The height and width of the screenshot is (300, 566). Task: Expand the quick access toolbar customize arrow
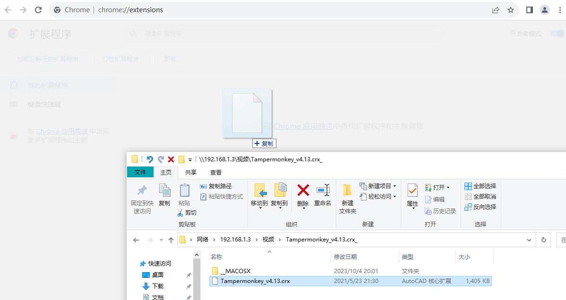(x=190, y=160)
